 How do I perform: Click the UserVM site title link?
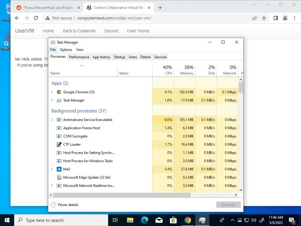pos(25,31)
